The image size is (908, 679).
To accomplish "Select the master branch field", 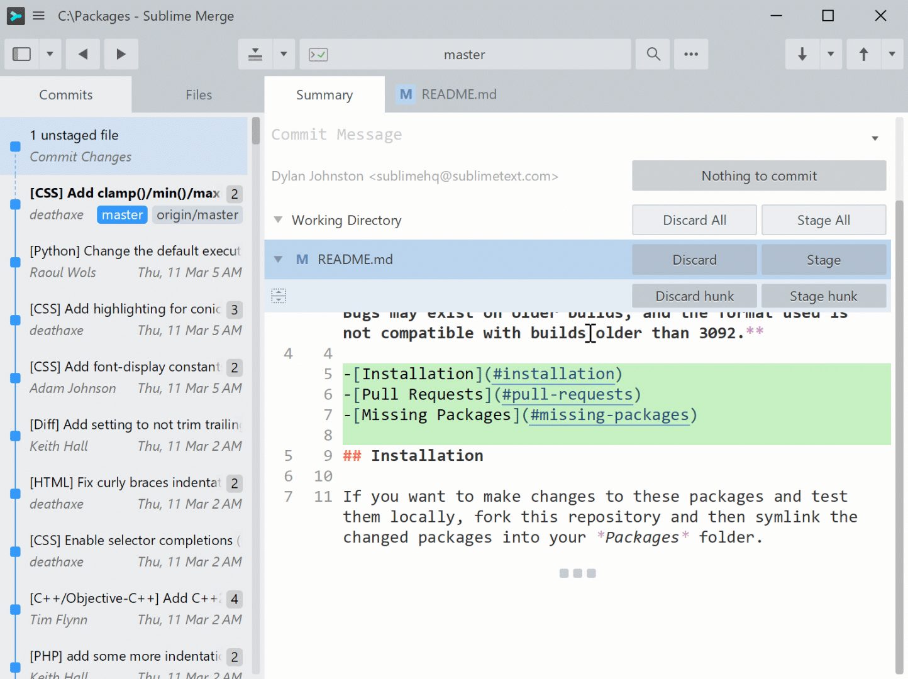I will (465, 54).
